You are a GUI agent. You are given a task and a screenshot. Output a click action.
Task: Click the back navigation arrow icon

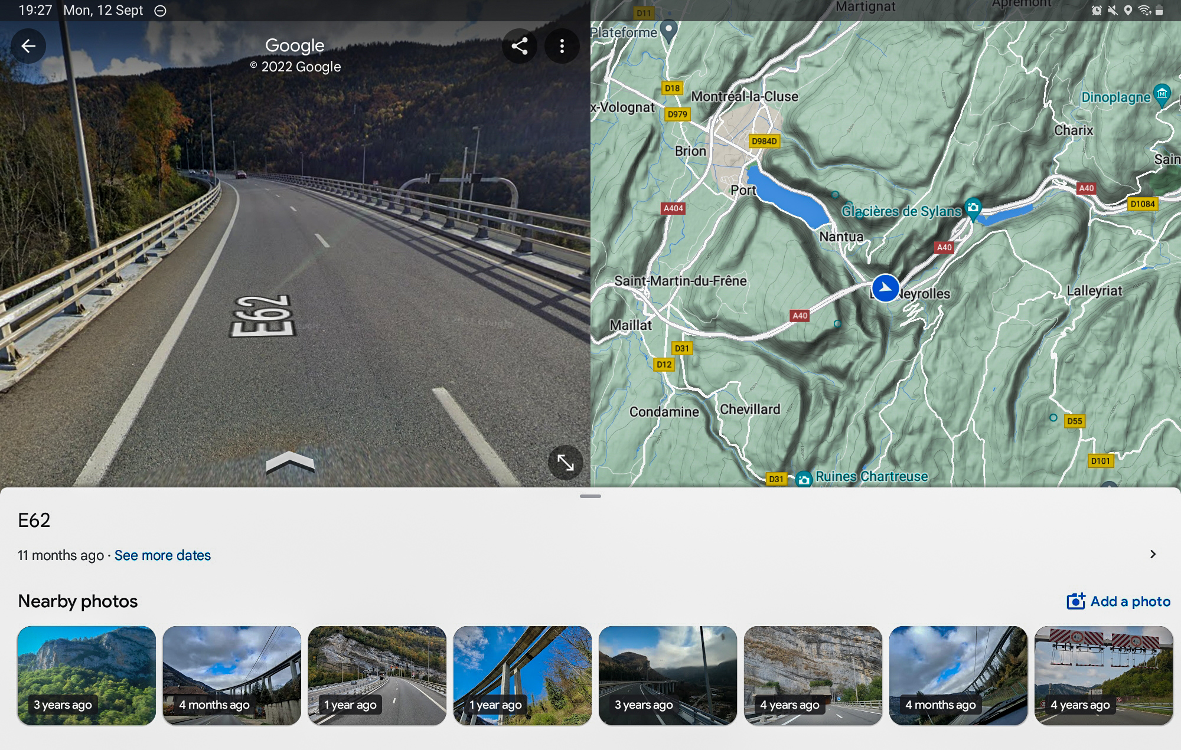pyautogui.click(x=30, y=45)
